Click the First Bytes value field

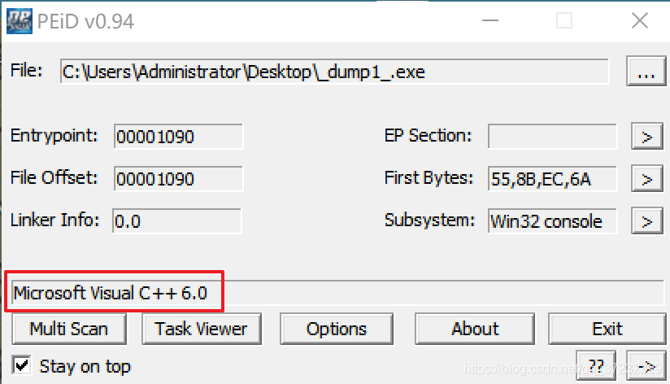pyautogui.click(x=552, y=179)
